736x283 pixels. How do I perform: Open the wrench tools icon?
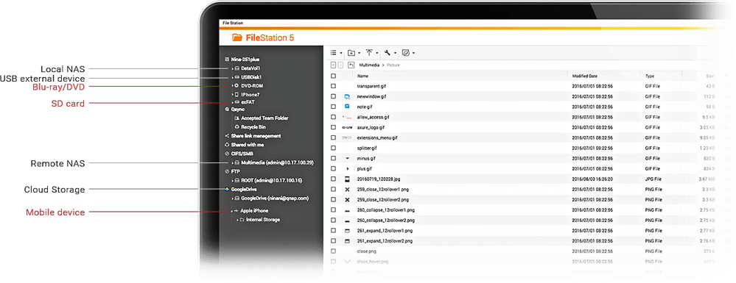[388, 52]
